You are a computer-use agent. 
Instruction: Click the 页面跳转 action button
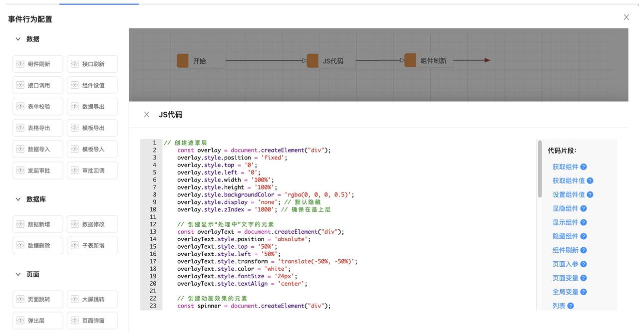tap(38, 300)
